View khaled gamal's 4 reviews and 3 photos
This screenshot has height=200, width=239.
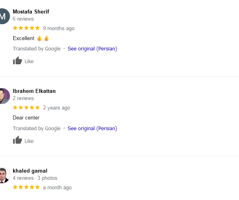(35, 178)
